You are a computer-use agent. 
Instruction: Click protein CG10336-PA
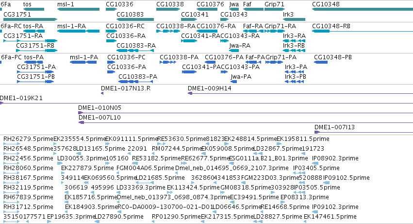(x=111, y=72)
